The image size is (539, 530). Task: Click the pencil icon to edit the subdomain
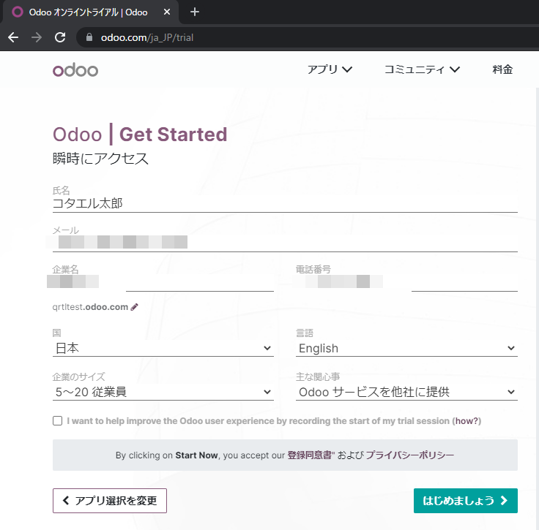[135, 307]
